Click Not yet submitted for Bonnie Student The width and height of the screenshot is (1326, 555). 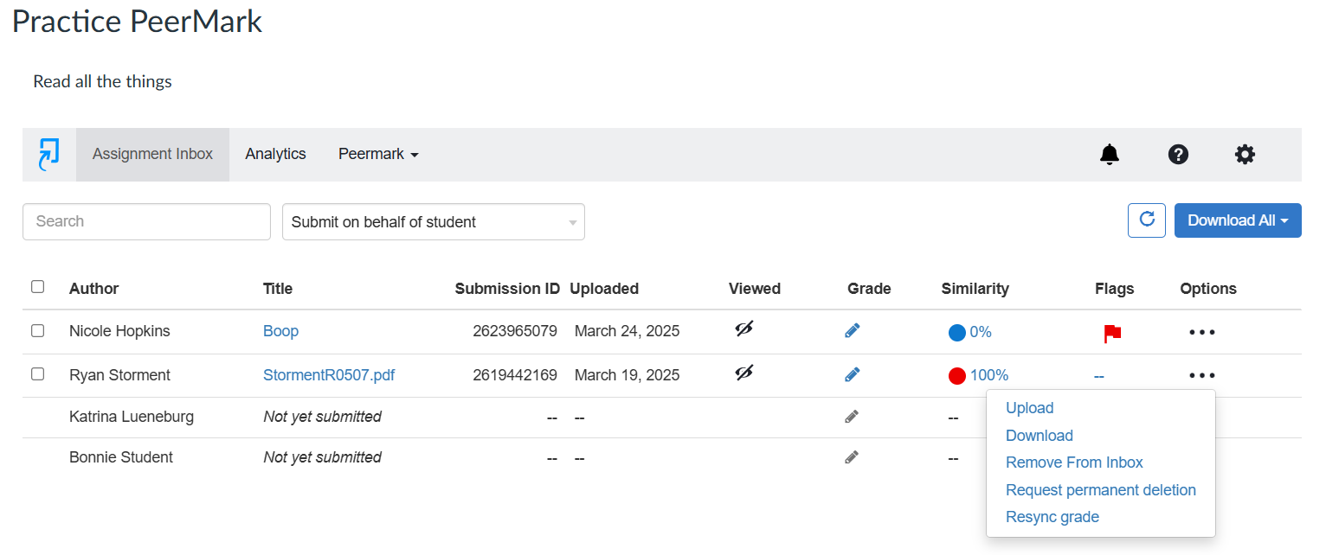coord(322,457)
